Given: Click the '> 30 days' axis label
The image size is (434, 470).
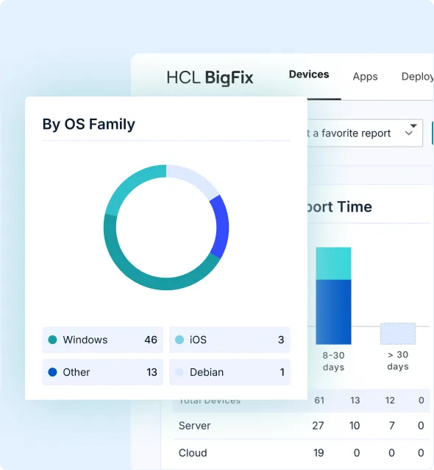Looking at the screenshot, I should point(398,360).
